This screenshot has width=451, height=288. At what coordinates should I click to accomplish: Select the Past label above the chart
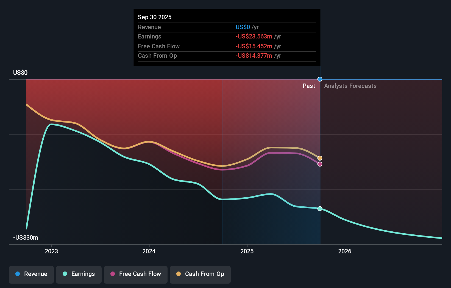click(x=309, y=86)
